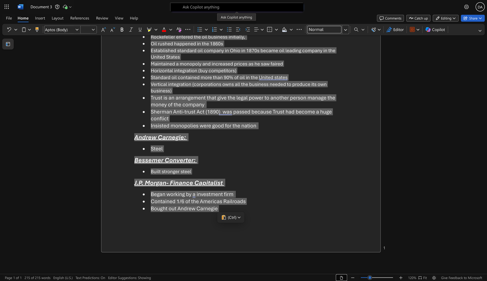Expand the Aptos (Body) font name dropdown
Screen dimensions: 487x281
77,30
